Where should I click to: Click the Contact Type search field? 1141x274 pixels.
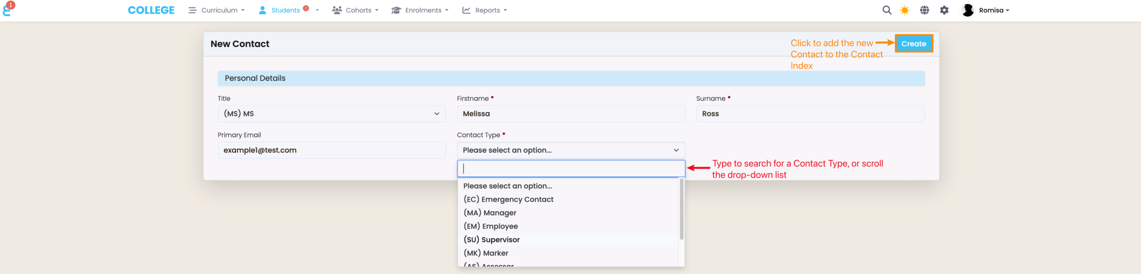[x=571, y=169]
